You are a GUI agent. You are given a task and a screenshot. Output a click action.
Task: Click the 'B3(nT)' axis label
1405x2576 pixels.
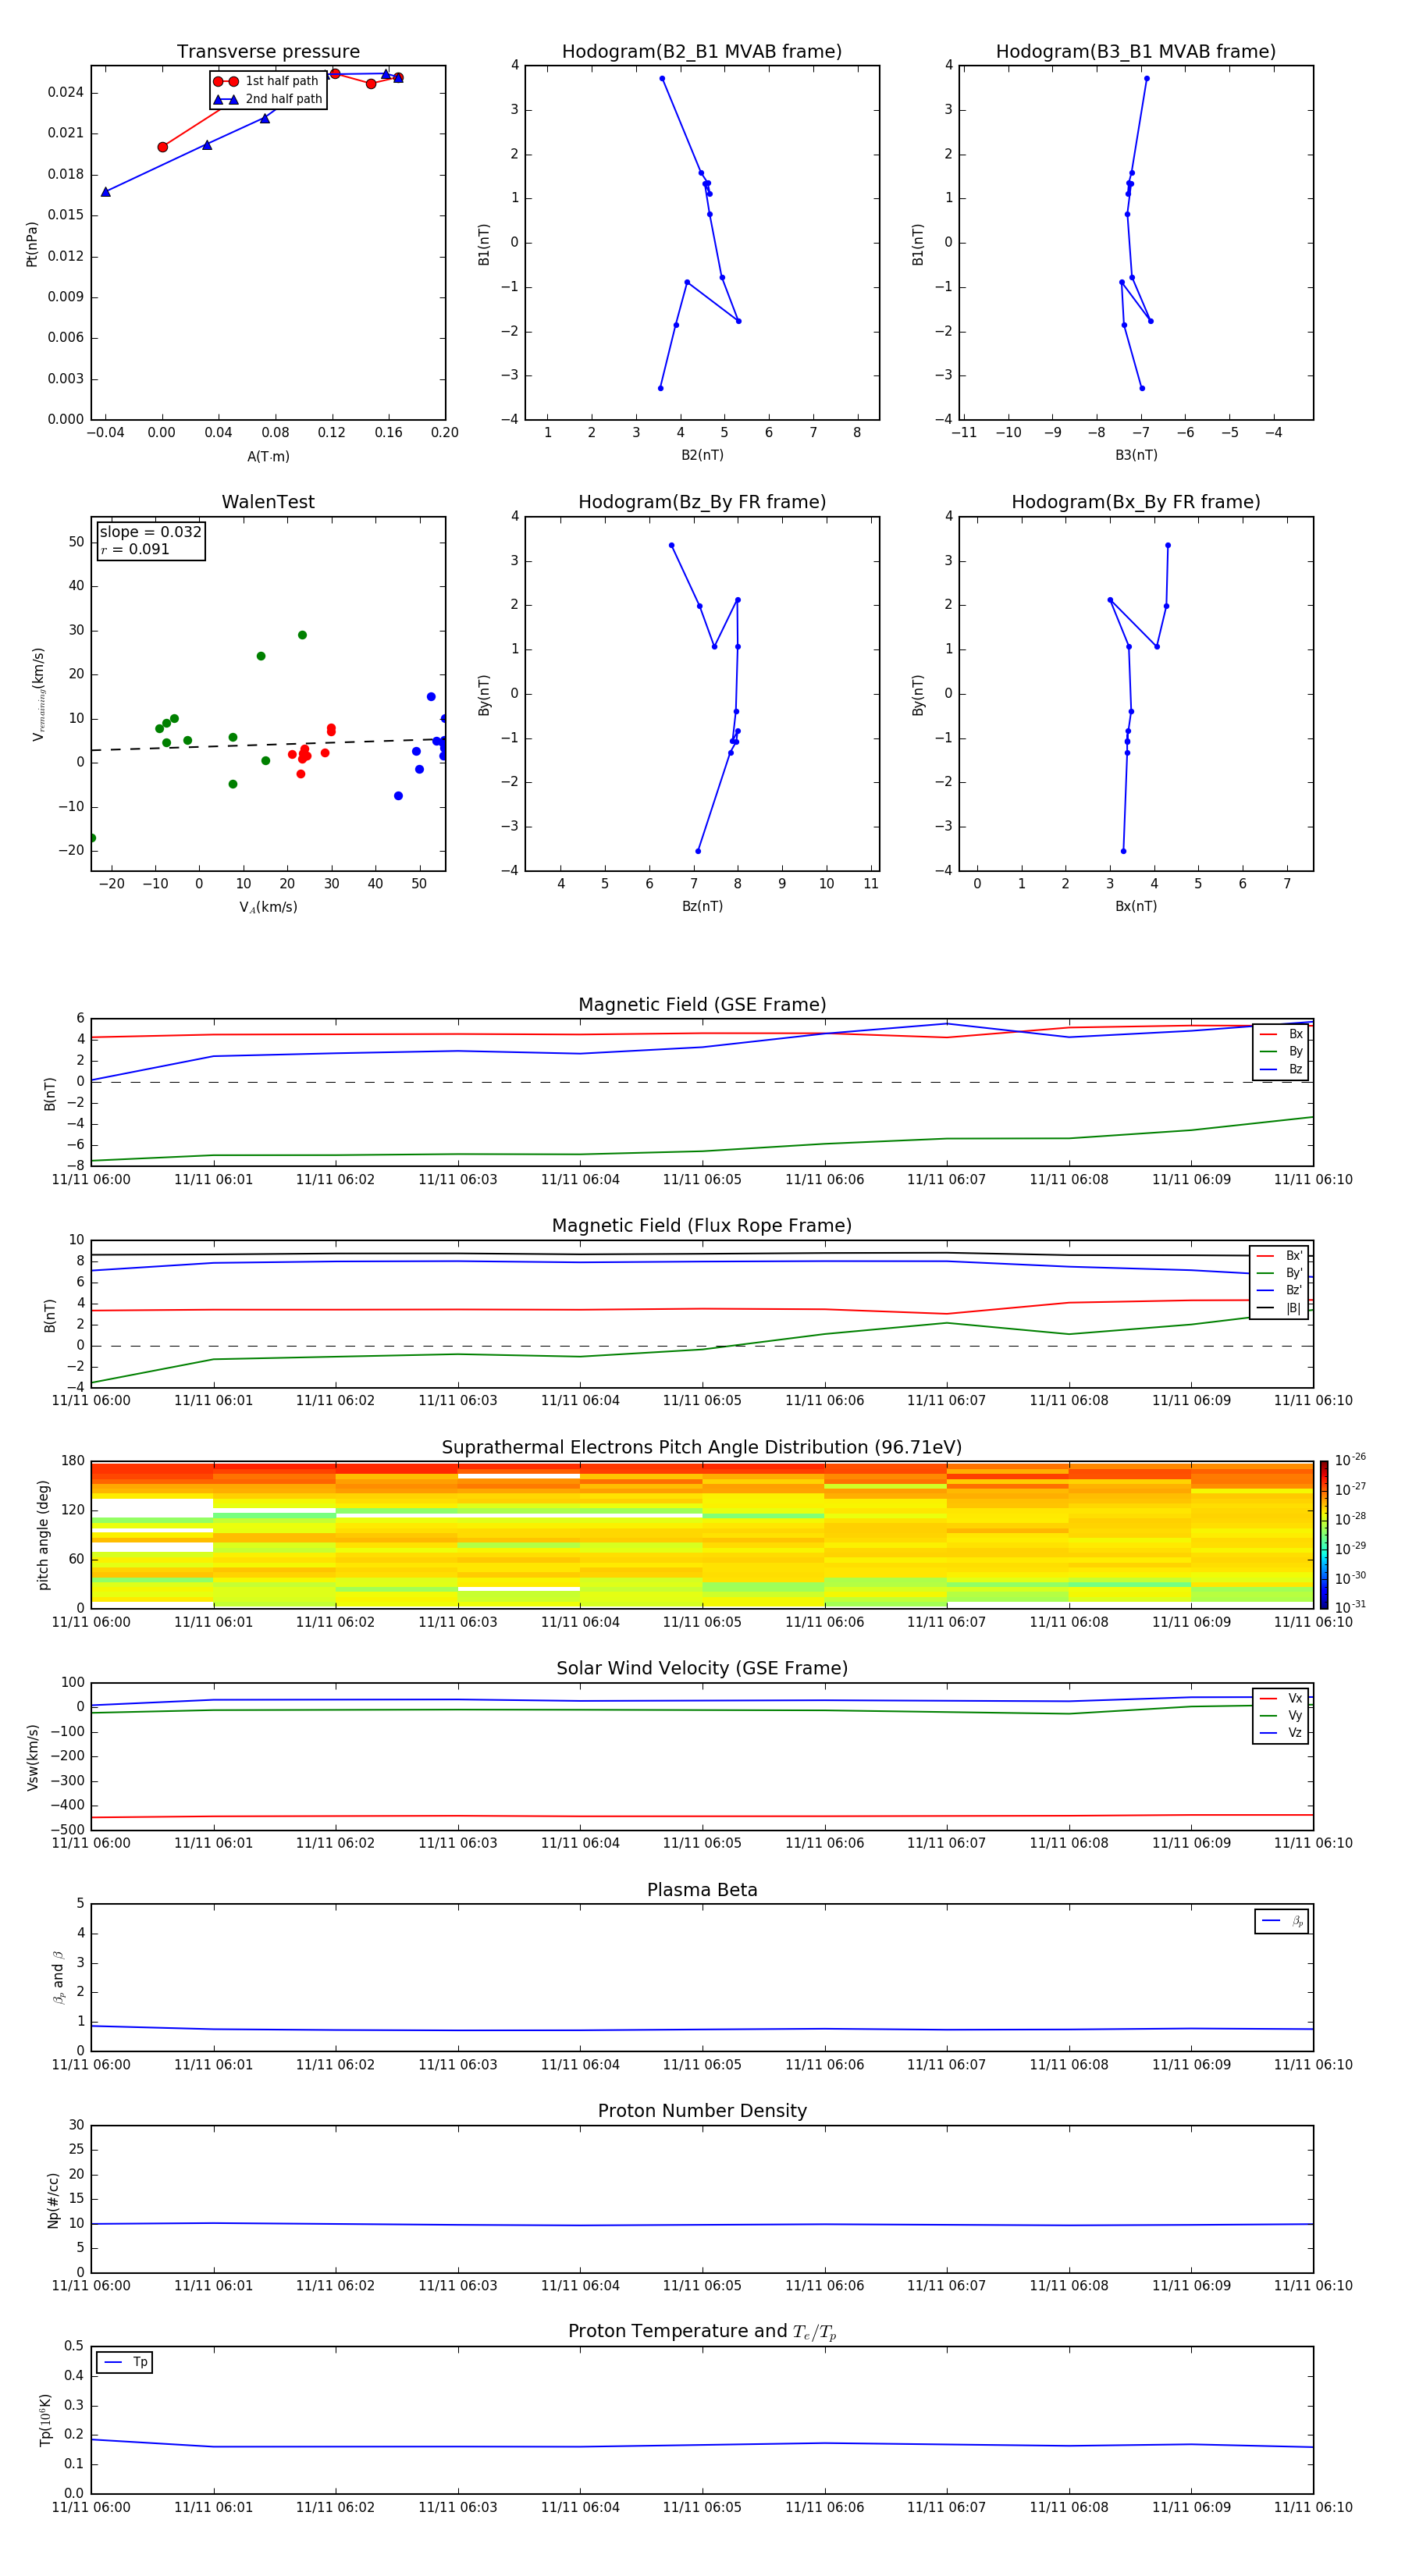coord(1136,455)
